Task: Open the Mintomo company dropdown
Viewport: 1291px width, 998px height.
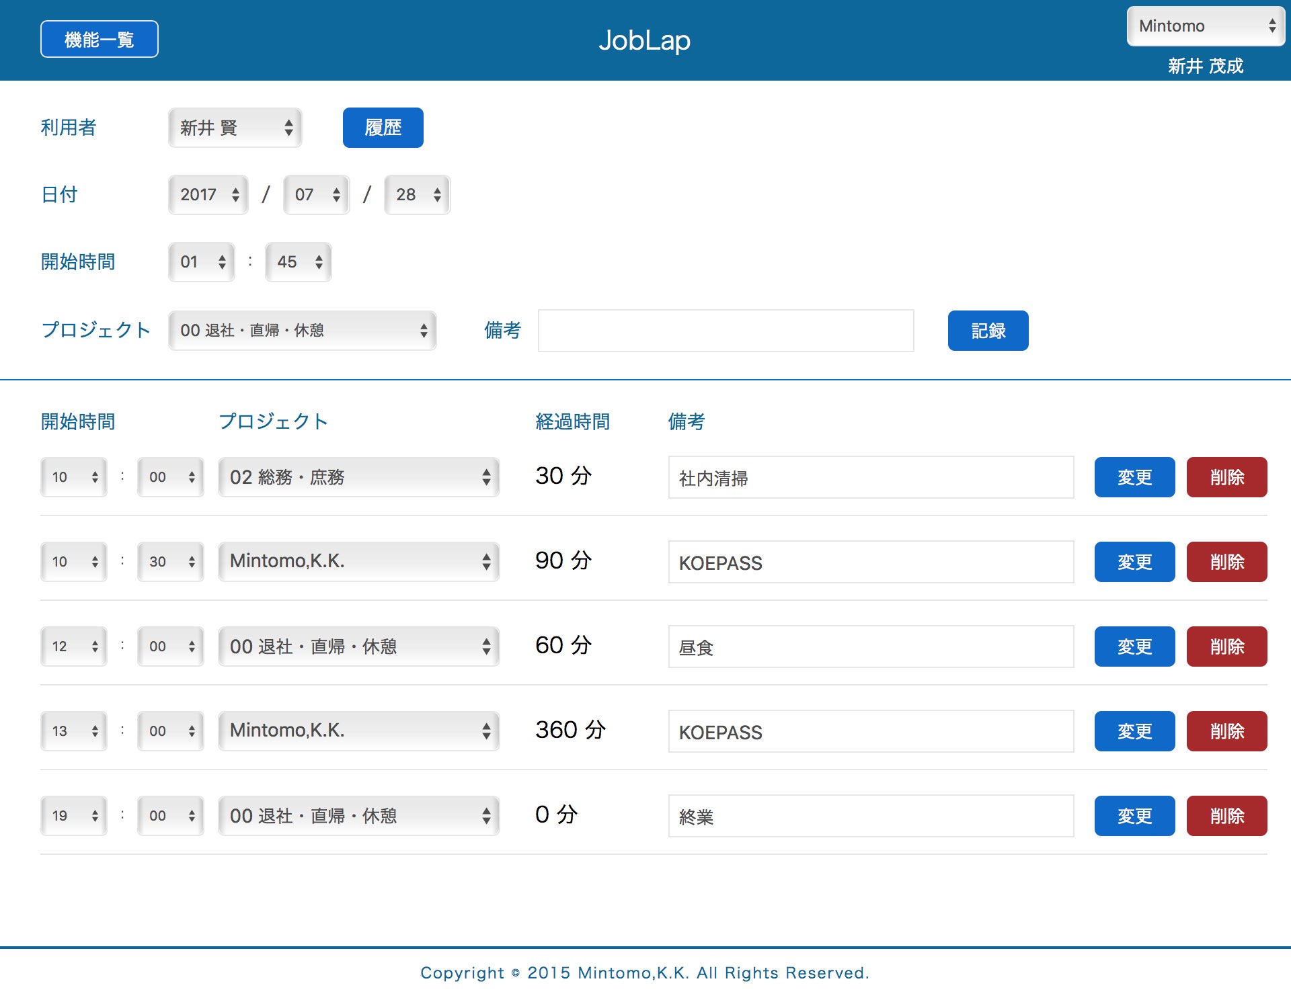Action: [x=1205, y=26]
